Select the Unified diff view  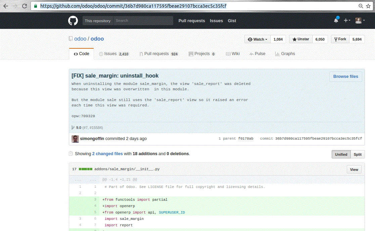pyautogui.click(x=341, y=154)
